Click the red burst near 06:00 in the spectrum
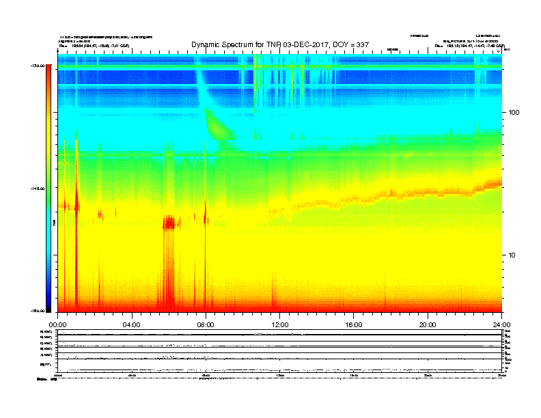Image resolution: width=541 pixels, height=418 pixels. [x=169, y=223]
